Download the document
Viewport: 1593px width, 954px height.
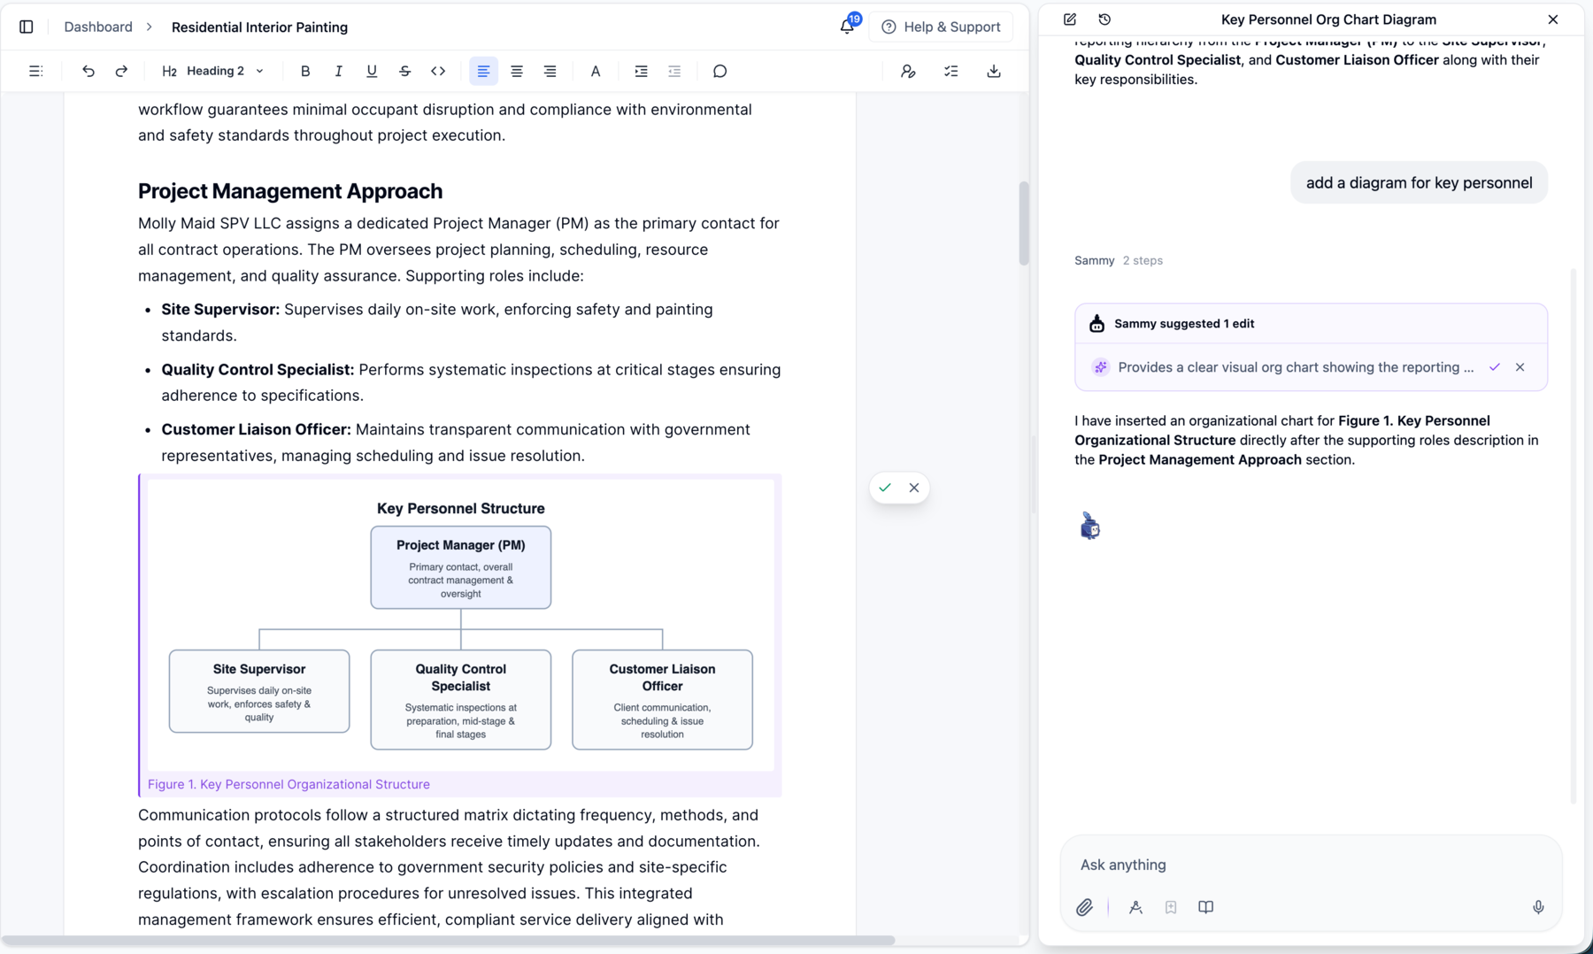click(994, 71)
